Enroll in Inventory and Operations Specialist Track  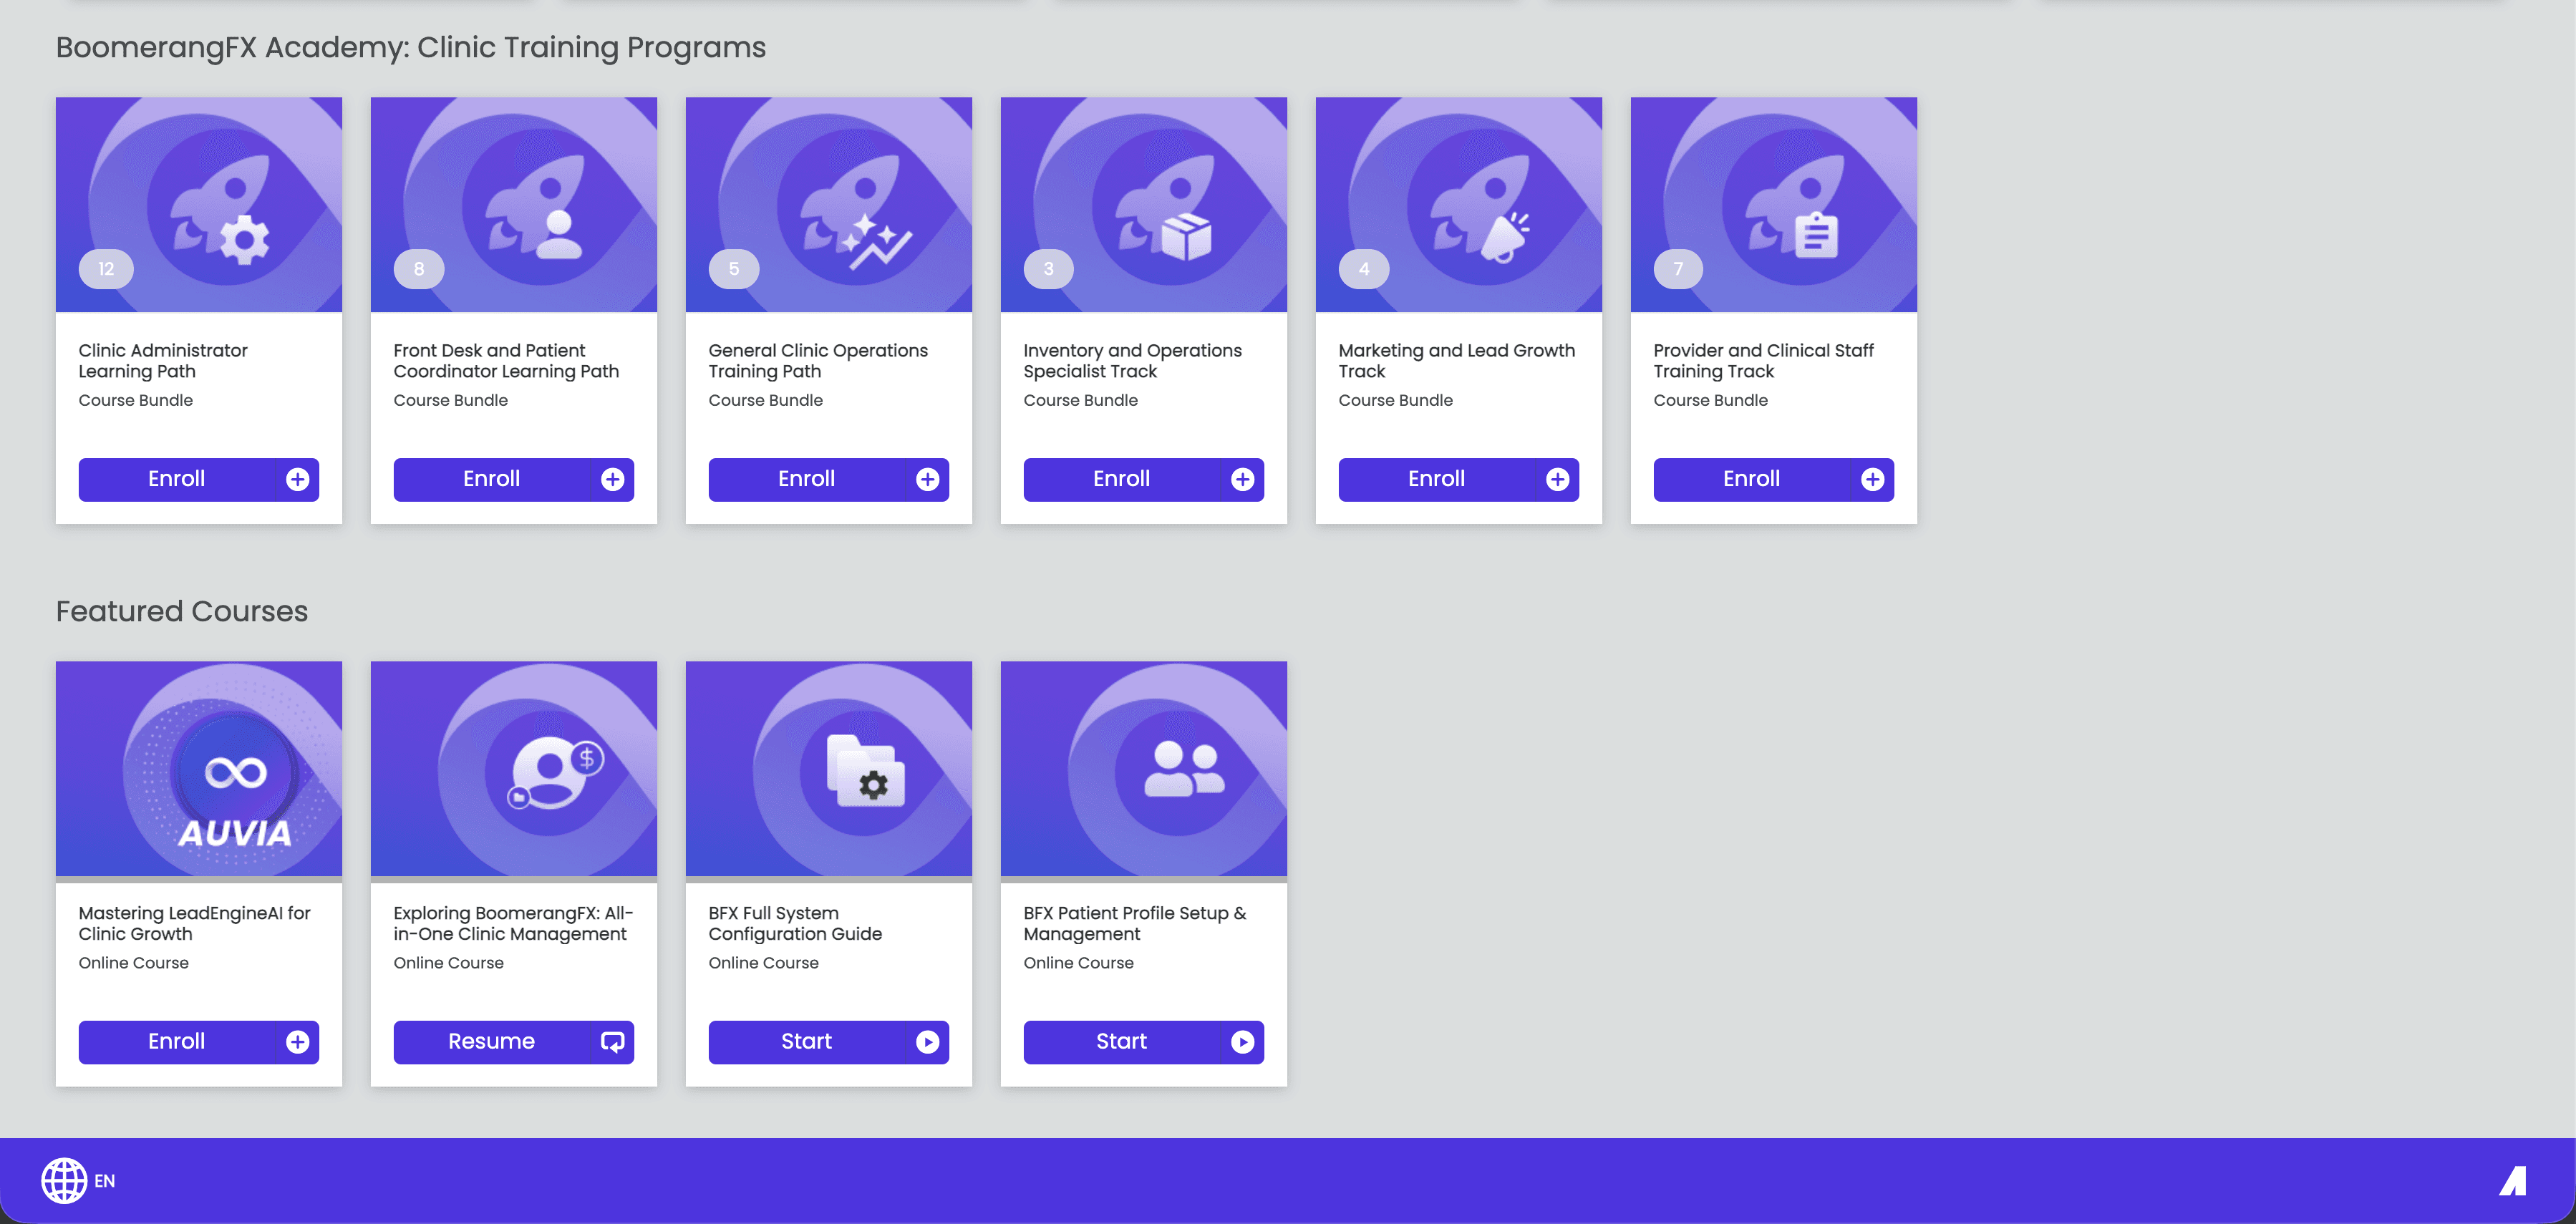tap(1121, 479)
